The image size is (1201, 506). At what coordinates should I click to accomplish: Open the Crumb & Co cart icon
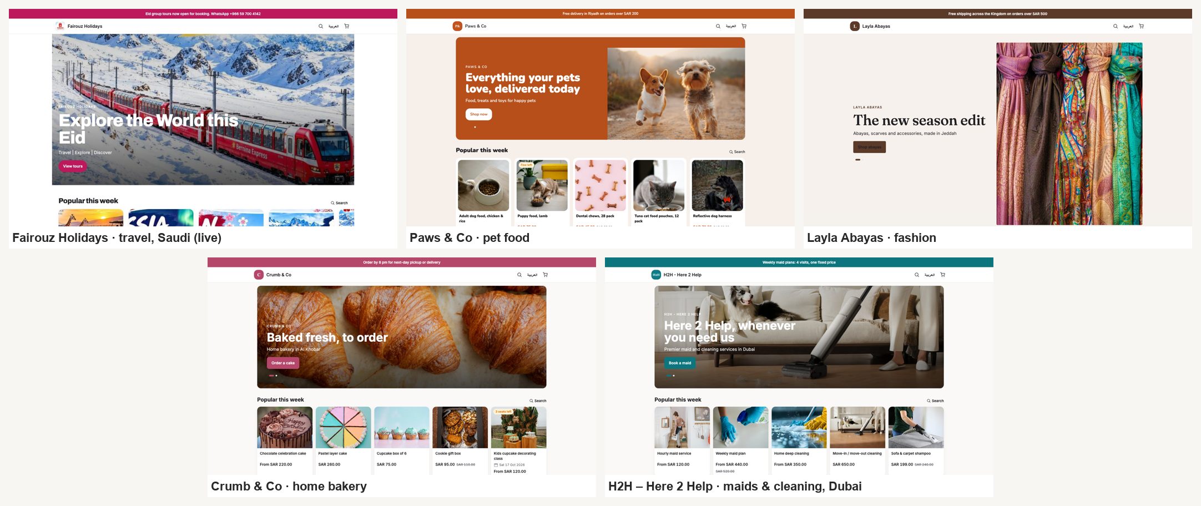pyautogui.click(x=546, y=275)
